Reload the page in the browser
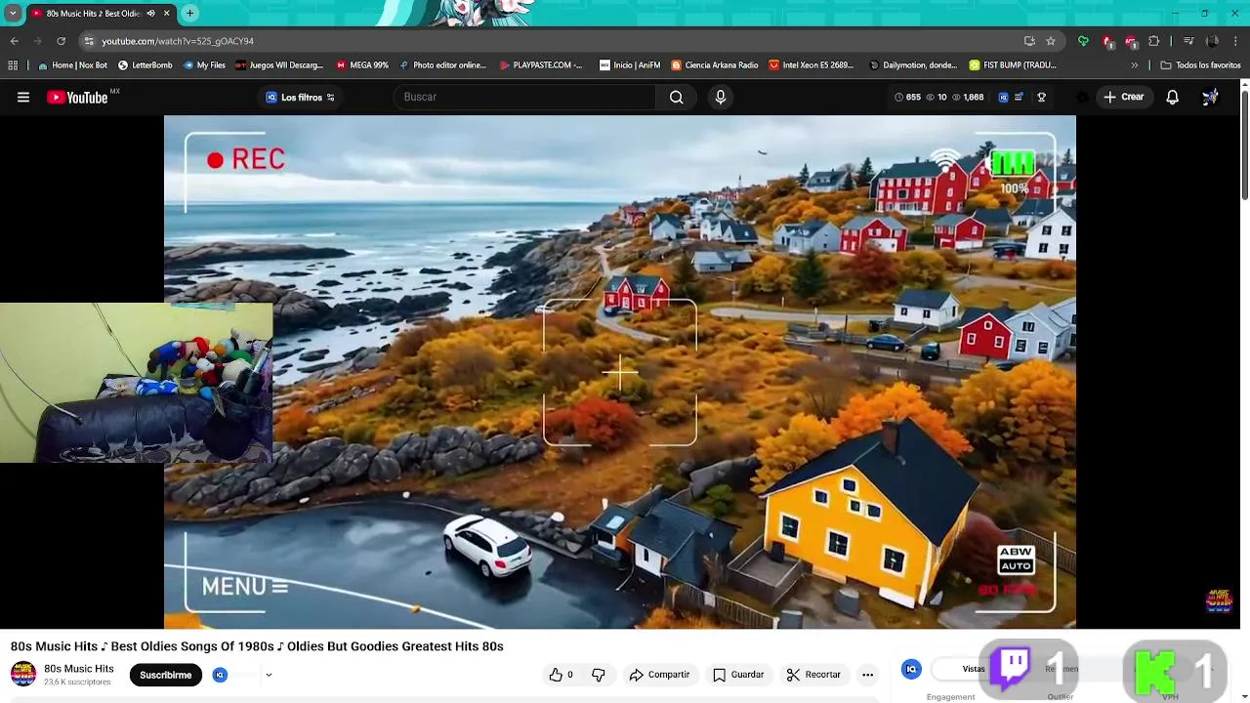1250x703 pixels. [x=61, y=41]
